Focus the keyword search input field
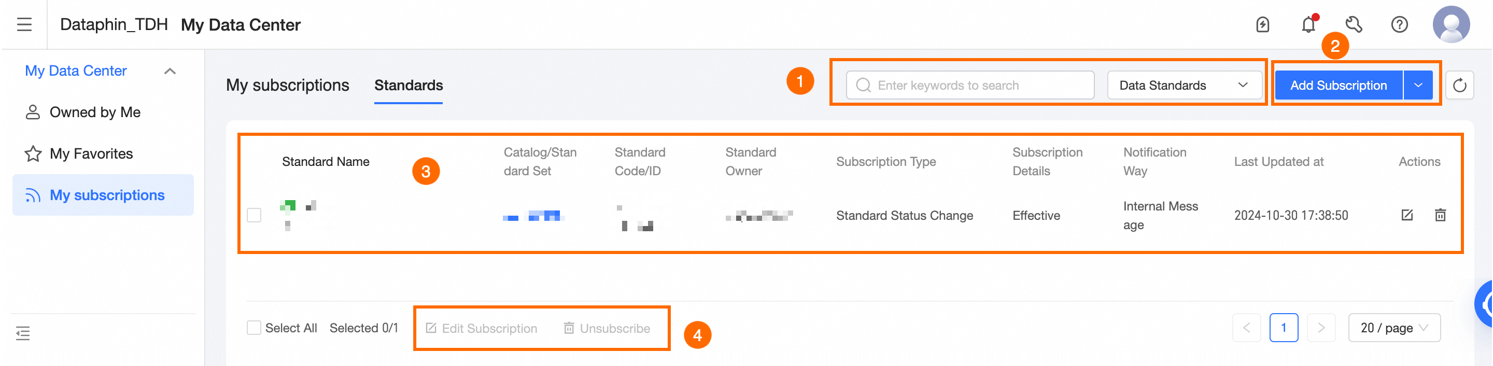The height and width of the screenshot is (366, 1493). tap(969, 85)
